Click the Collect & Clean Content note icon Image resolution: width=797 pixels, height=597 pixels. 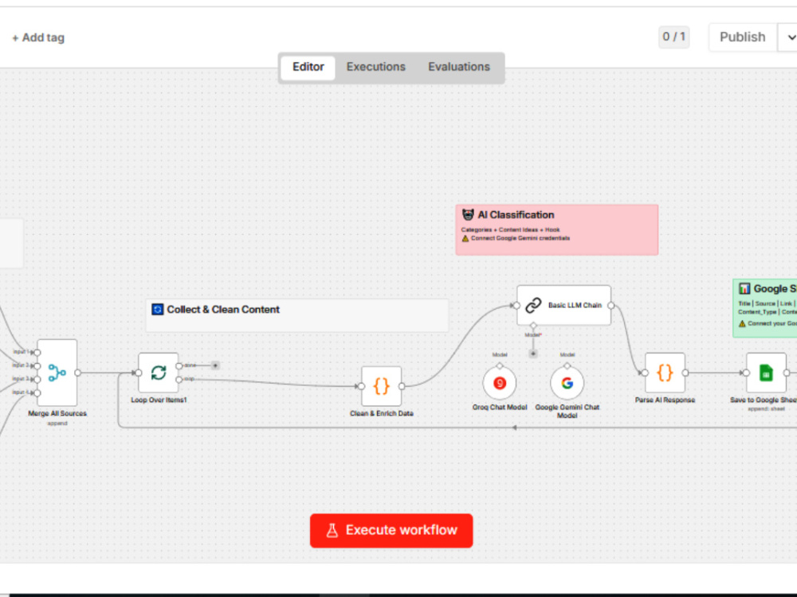158,309
